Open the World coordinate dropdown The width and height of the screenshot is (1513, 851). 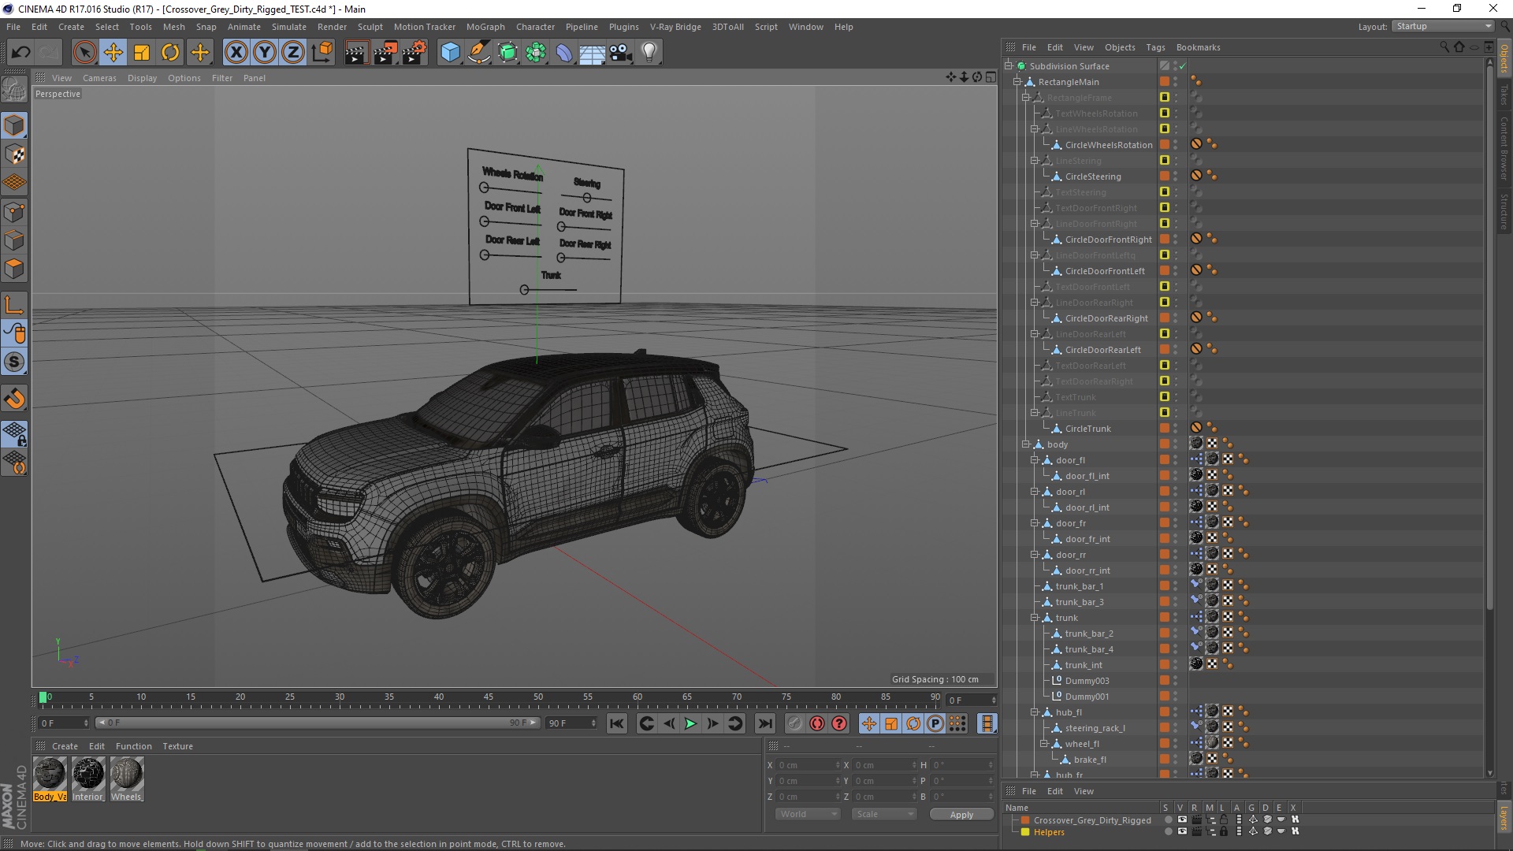point(807,814)
